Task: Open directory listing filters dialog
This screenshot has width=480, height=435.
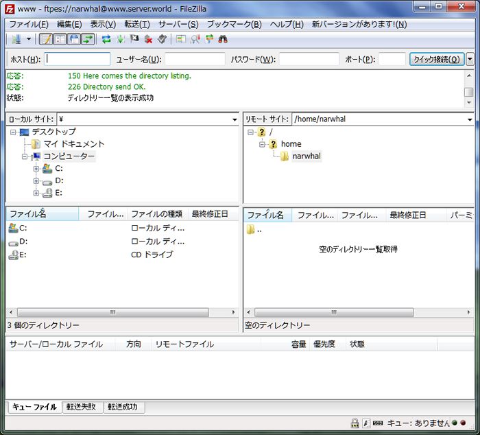Action: [x=180, y=39]
